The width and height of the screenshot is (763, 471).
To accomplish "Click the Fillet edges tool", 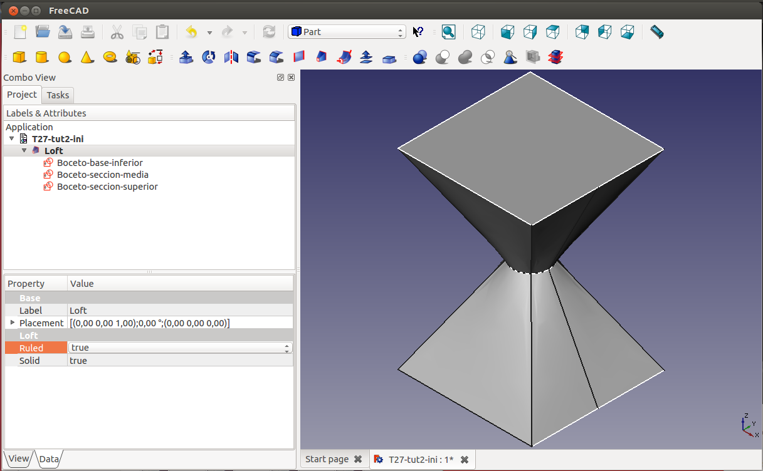I will click(254, 57).
